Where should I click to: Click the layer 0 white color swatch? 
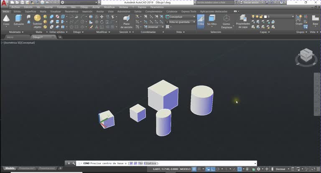pos(265,17)
